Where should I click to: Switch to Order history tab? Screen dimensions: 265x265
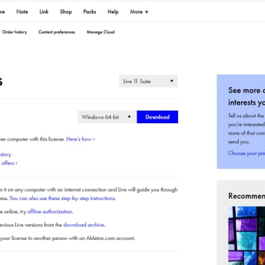[15, 32]
